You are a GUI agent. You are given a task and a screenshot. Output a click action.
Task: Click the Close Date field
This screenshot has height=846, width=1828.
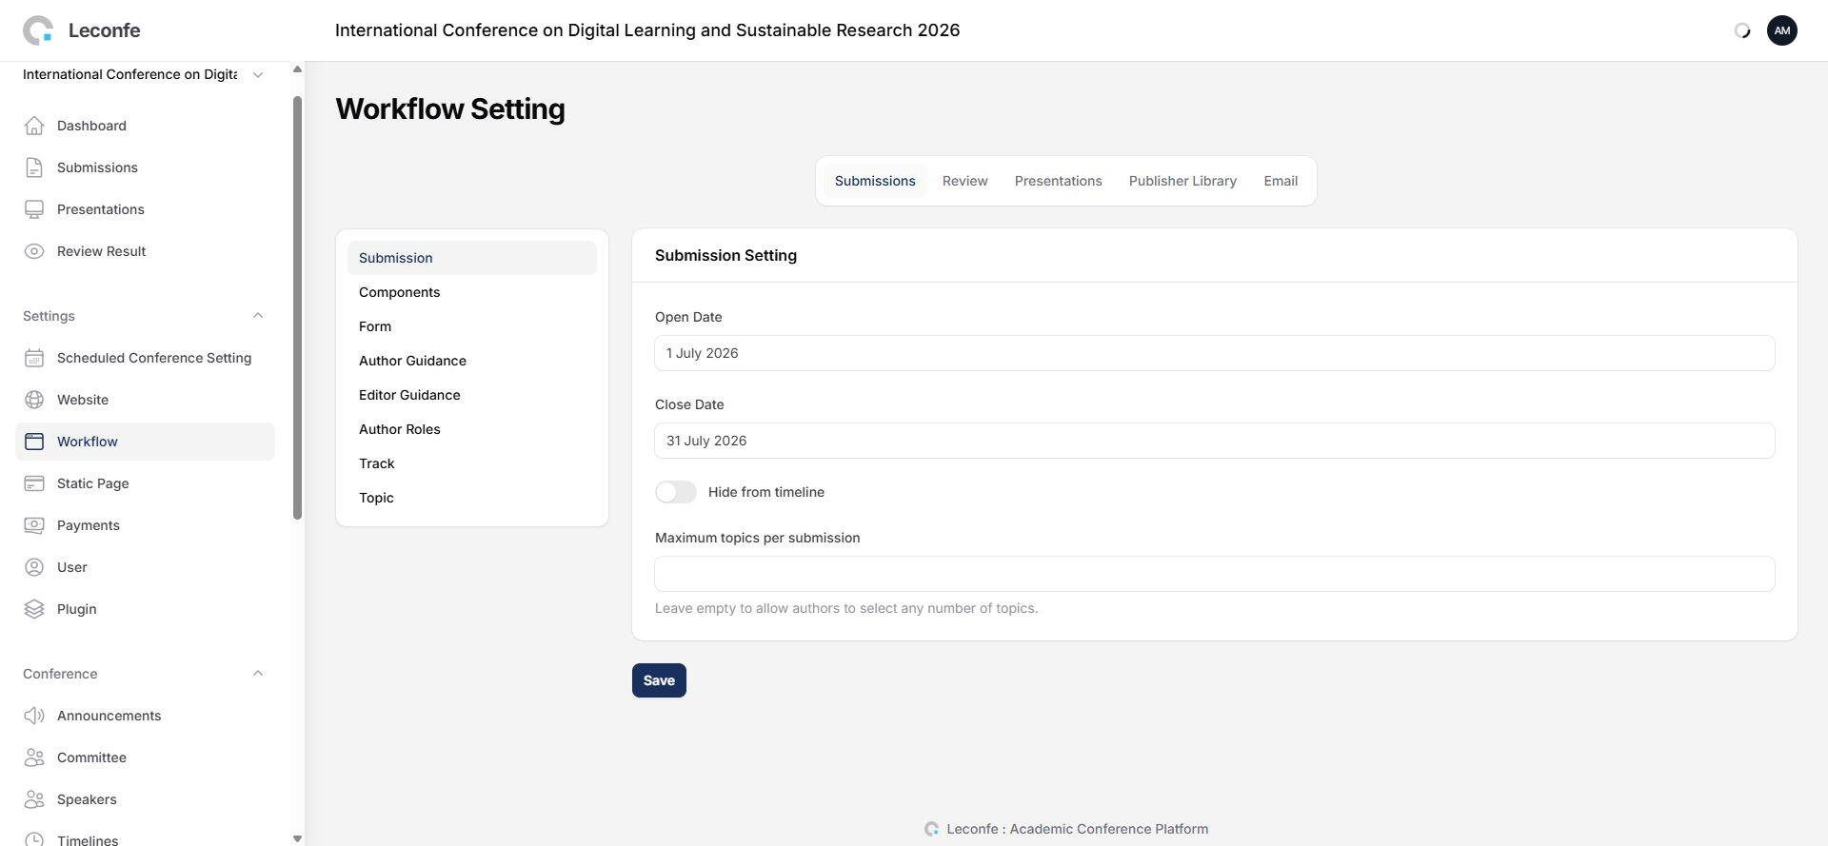click(x=1215, y=441)
